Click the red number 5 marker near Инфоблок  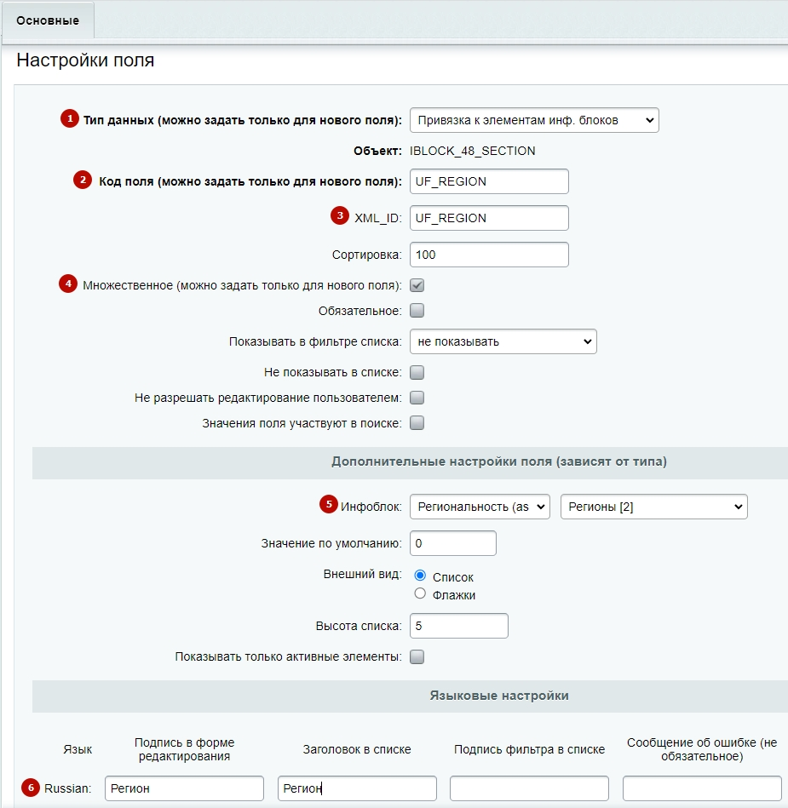coord(329,505)
